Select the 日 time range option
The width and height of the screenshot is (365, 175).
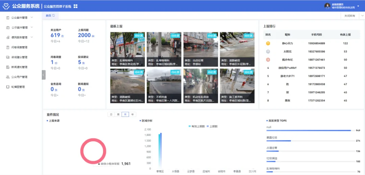click(111, 115)
